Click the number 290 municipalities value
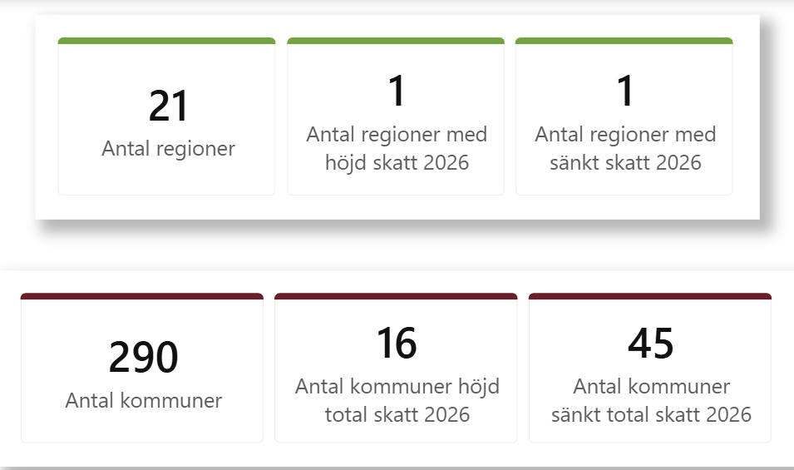Screen dimensions: 794x470 click(x=143, y=358)
